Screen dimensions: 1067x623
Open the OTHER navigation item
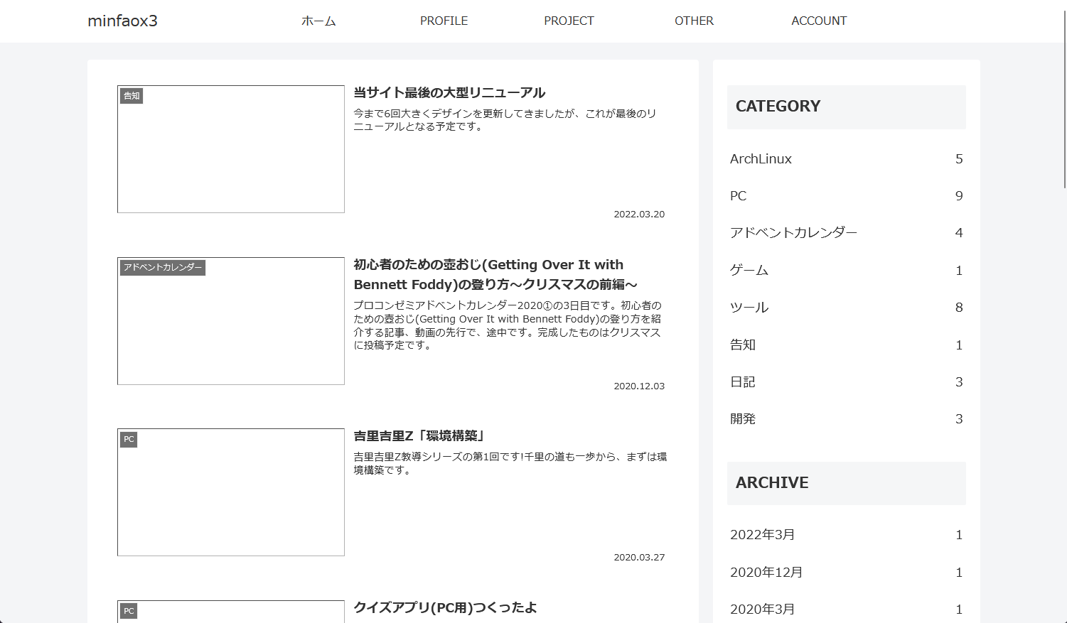[x=694, y=21]
